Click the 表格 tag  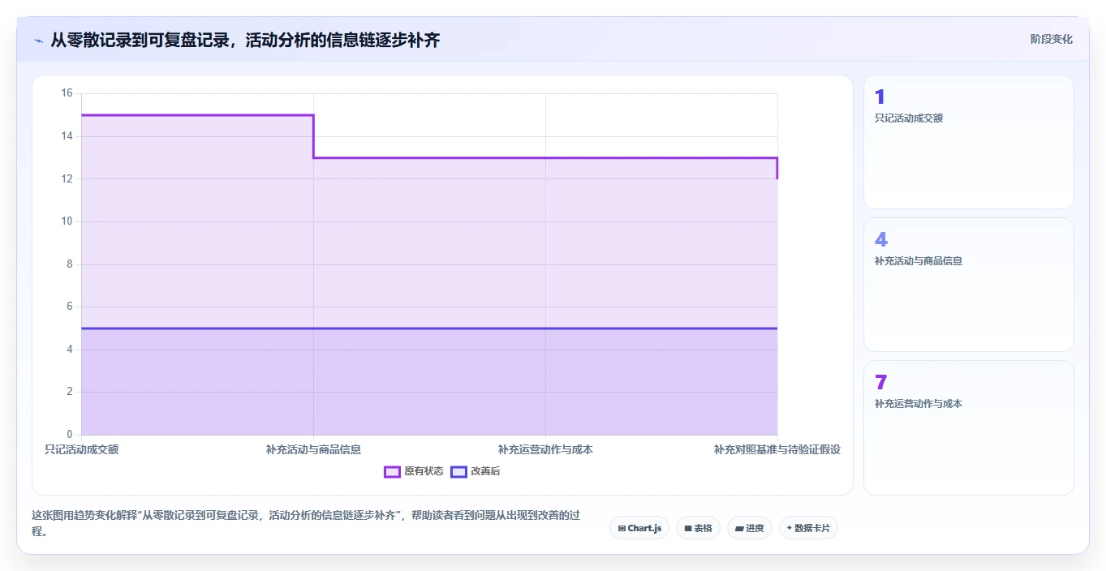tap(698, 528)
